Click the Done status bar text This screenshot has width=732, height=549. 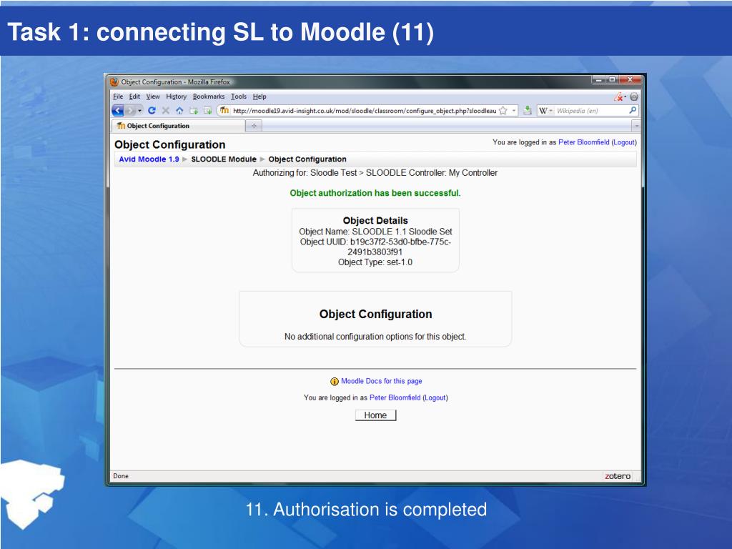point(121,476)
